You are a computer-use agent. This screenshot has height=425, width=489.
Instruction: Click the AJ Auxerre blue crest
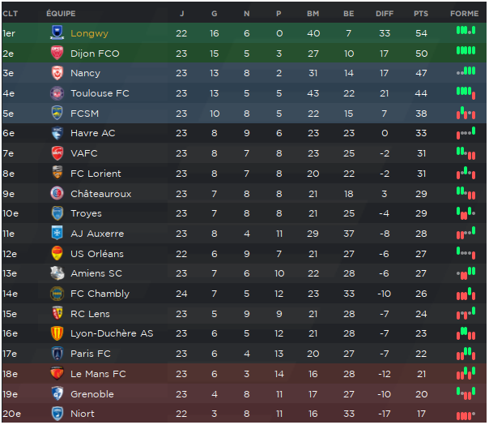click(x=57, y=233)
